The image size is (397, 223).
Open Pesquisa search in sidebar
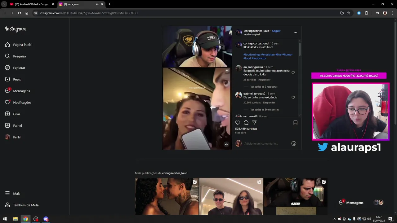[16, 56]
